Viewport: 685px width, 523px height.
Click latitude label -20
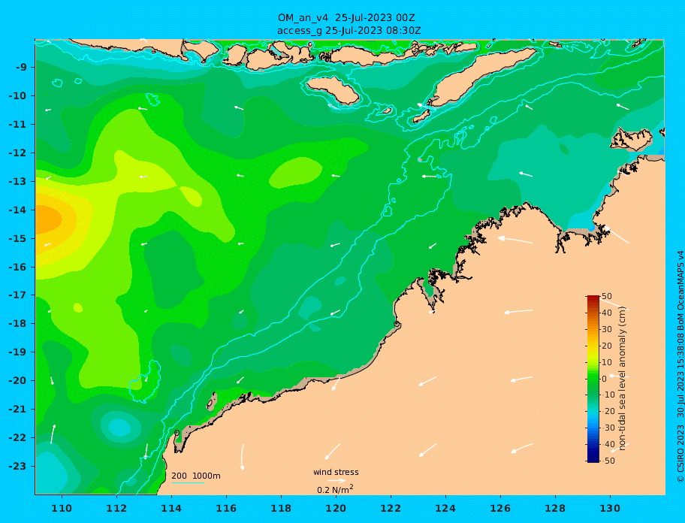pyautogui.click(x=17, y=380)
